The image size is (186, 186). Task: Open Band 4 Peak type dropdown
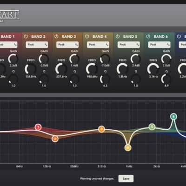coord(98,45)
